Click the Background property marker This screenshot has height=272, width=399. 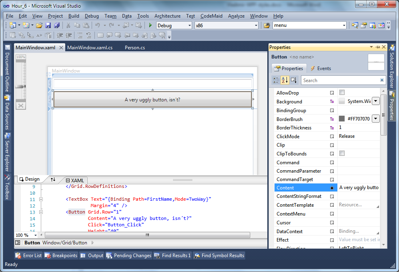click(x=332, y=102)
